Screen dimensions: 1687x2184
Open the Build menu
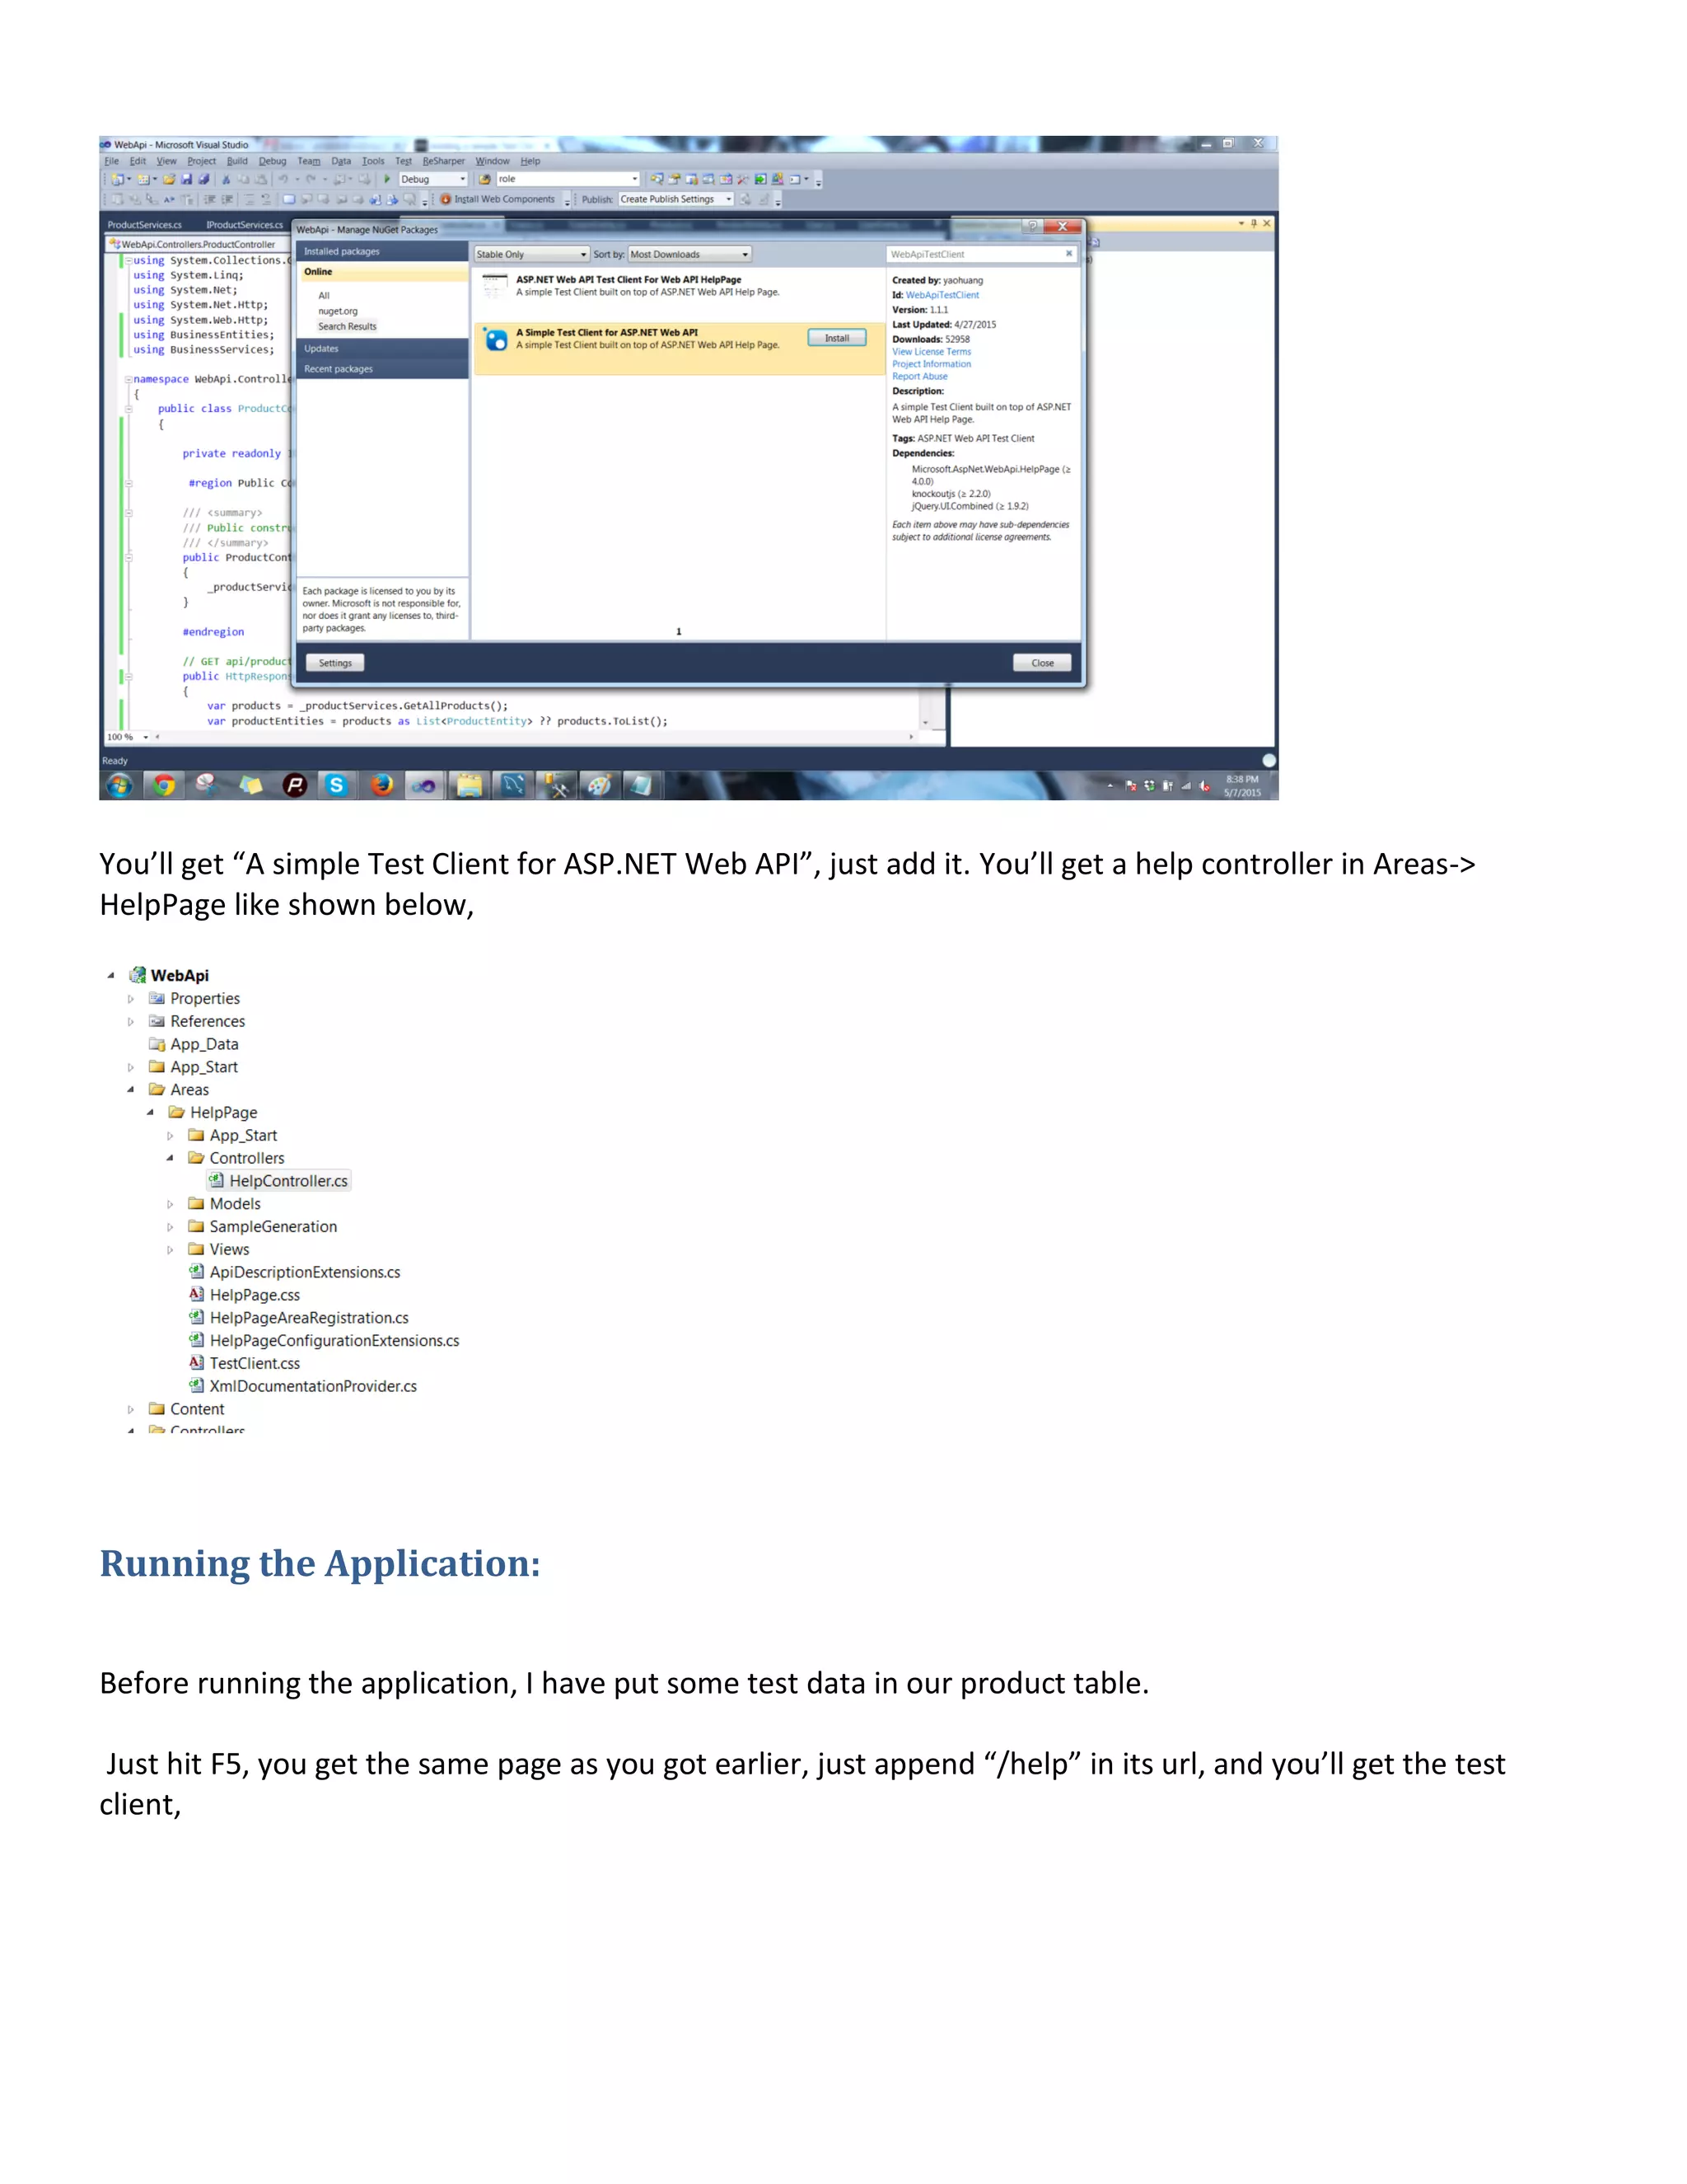click(x=237, y=161)
